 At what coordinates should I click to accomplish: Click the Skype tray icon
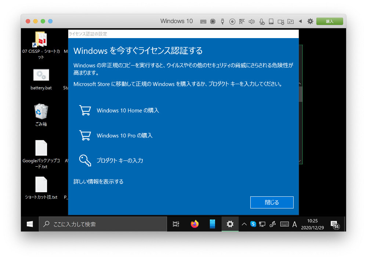click(253, 224)
